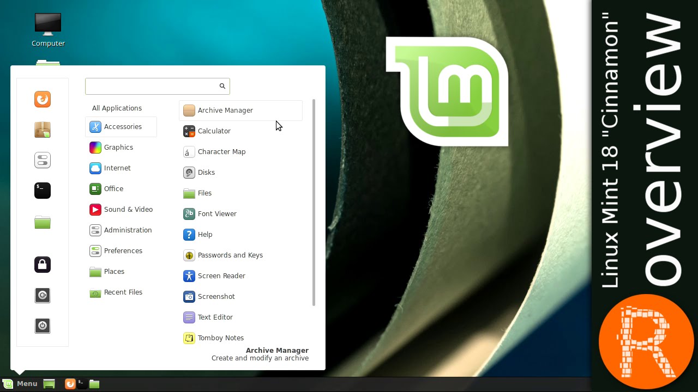Click the Tomboy Notes icon
This screenshot has width=698, height=392.
pyautogui.click(x=189, y=338)
